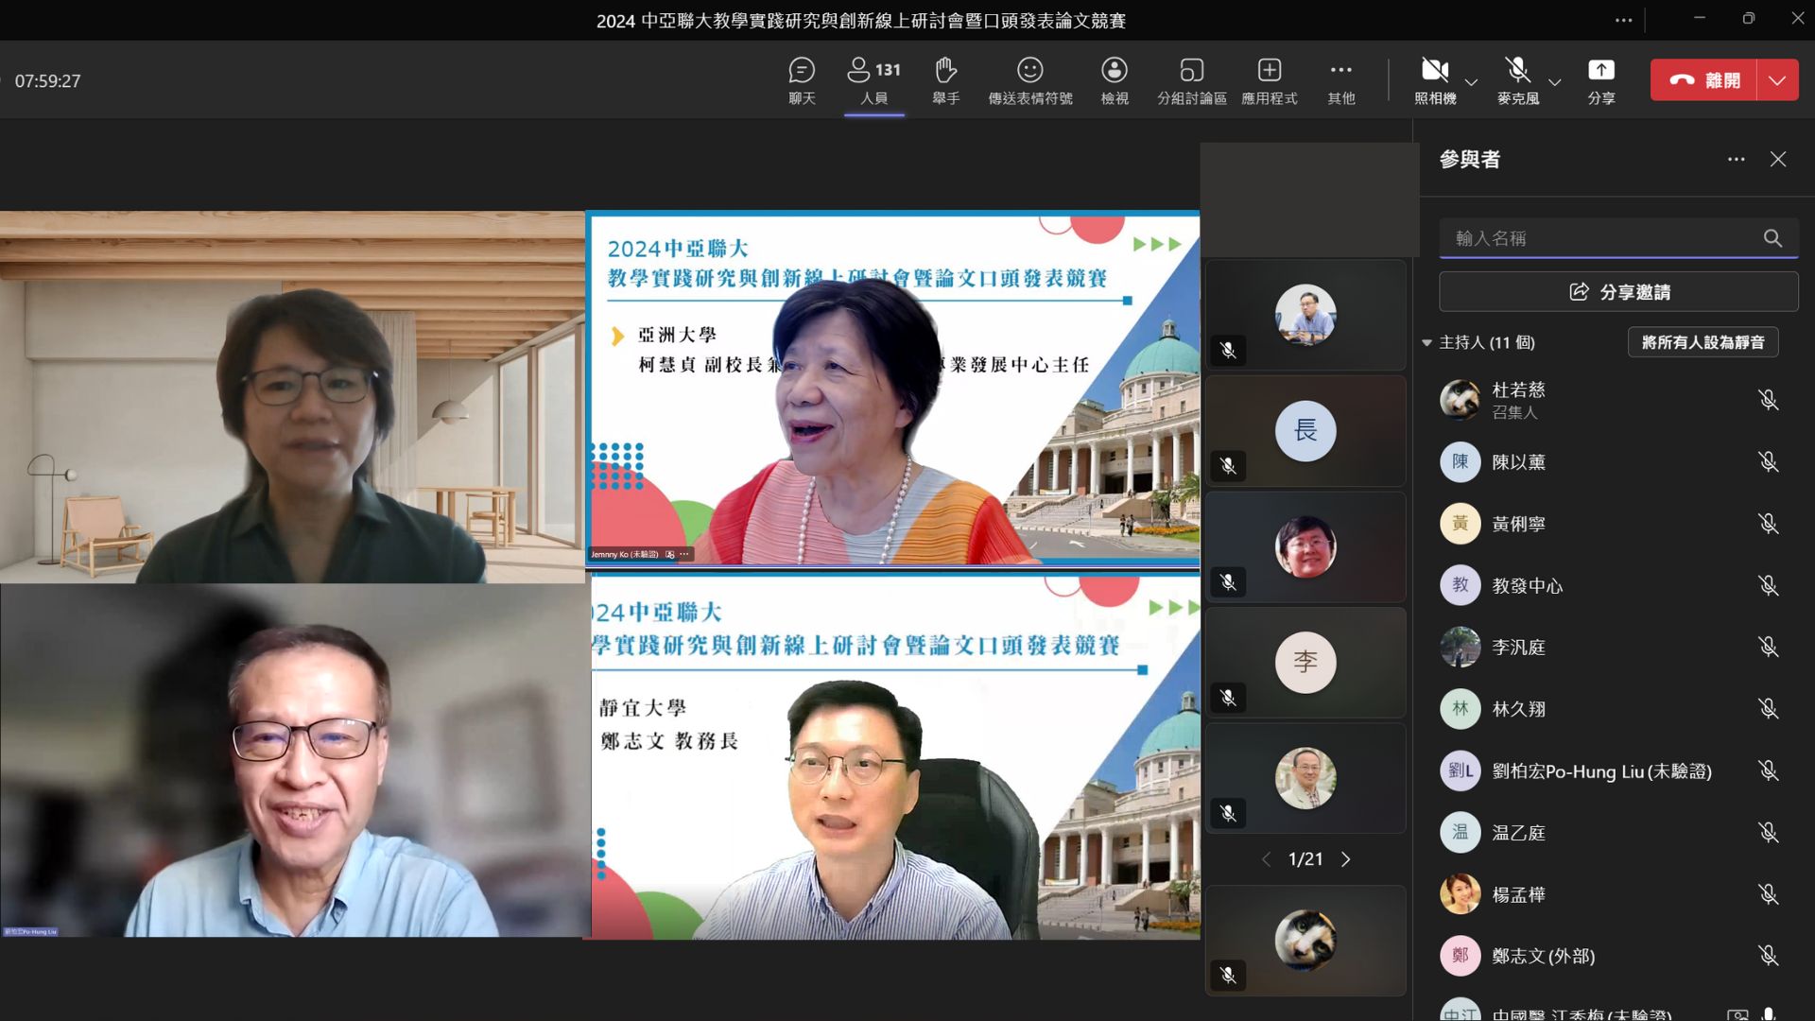Expand camera options dropdown arrow
This screenshot has width=1815, height=1021.
pyautogui.click(x=1471, y=82)
